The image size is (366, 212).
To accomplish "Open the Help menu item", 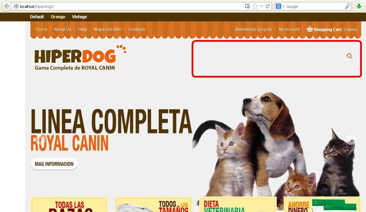I will [82, 29].
